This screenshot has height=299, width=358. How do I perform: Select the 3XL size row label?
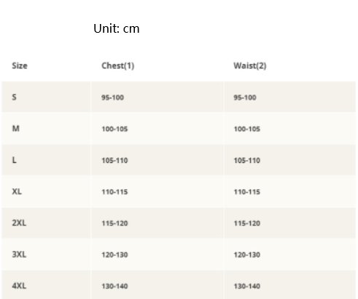pyautogui.click(x=19, y=255)
